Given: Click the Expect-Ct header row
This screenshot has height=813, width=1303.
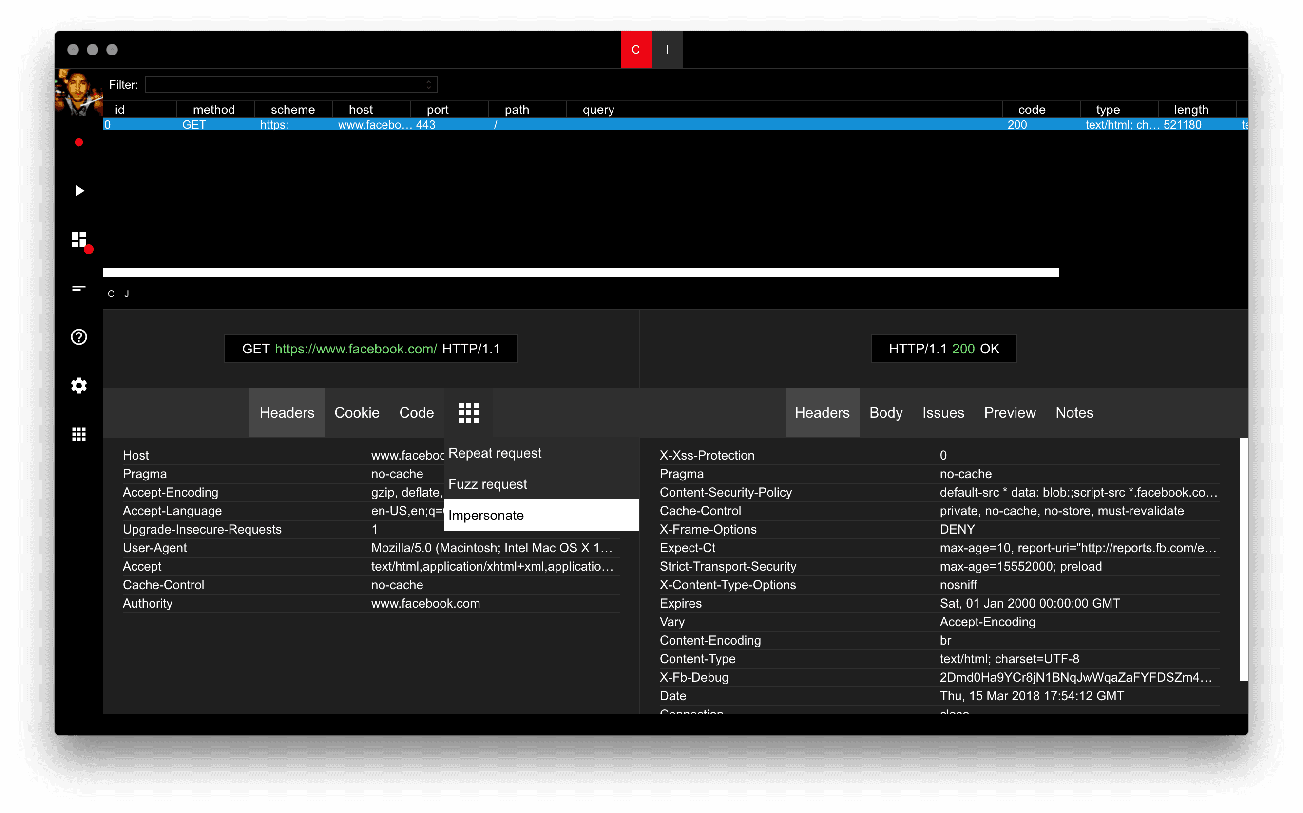Looking at the screenshot, I should 939,548.
